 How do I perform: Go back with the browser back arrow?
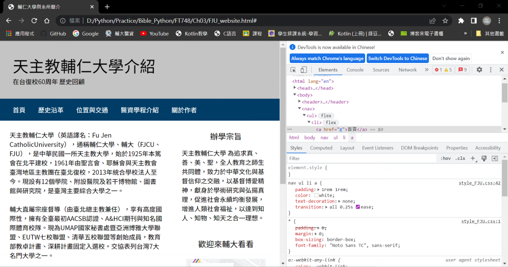9,21
